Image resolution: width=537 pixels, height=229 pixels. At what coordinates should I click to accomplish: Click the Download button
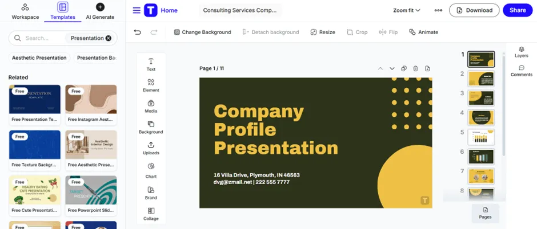[474, 10]
